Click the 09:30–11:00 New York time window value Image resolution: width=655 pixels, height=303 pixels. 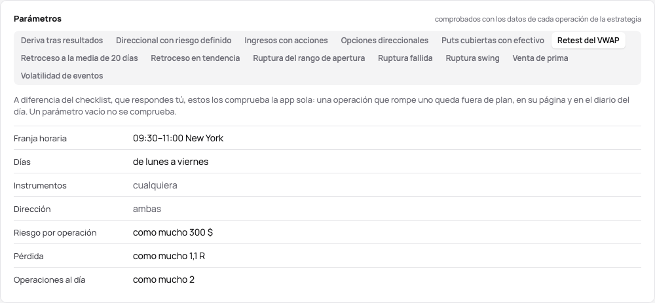[x=178, y=138]
